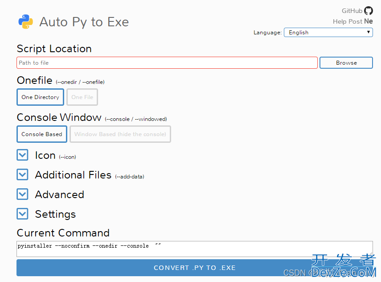Click the Settings heading
Image resolution: width=381 pixels, height=282 pixels.
(x=55, y=215)
